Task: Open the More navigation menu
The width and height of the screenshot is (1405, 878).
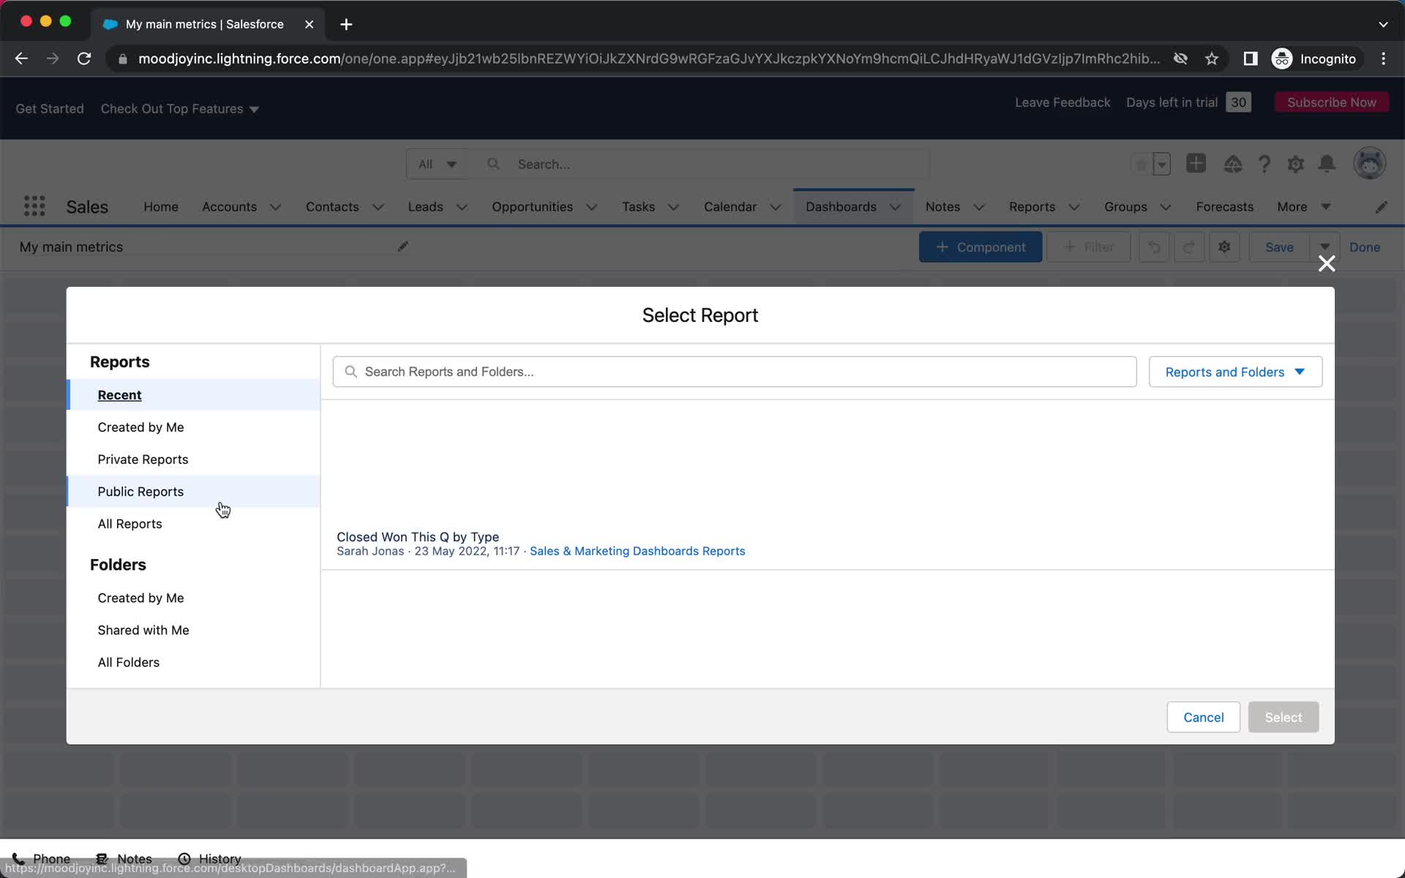Action: [x=1303, y=207]
